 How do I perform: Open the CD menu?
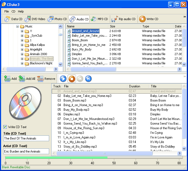13,11
